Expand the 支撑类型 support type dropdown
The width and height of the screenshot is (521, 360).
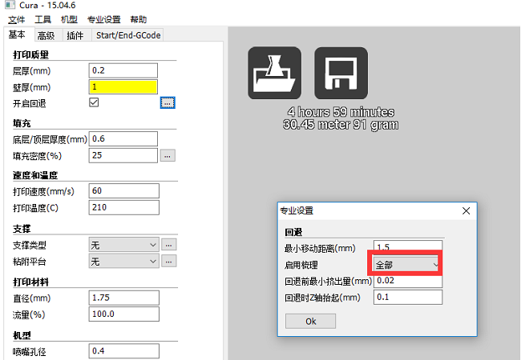pos(124,245)
